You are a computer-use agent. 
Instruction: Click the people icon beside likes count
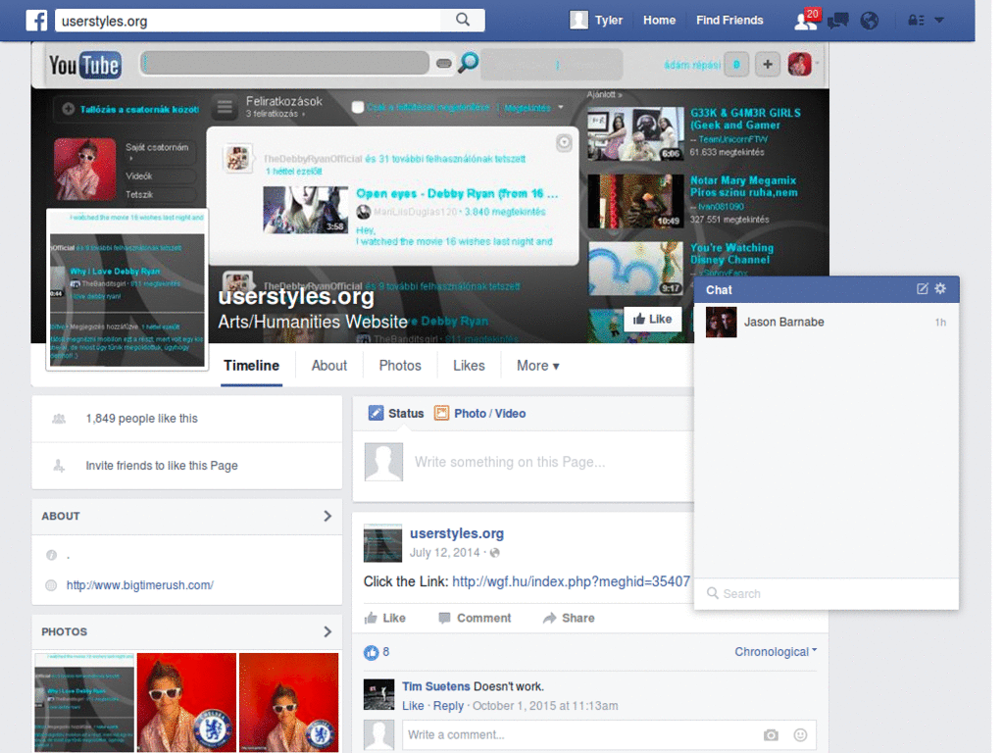[x=59, y=419]
